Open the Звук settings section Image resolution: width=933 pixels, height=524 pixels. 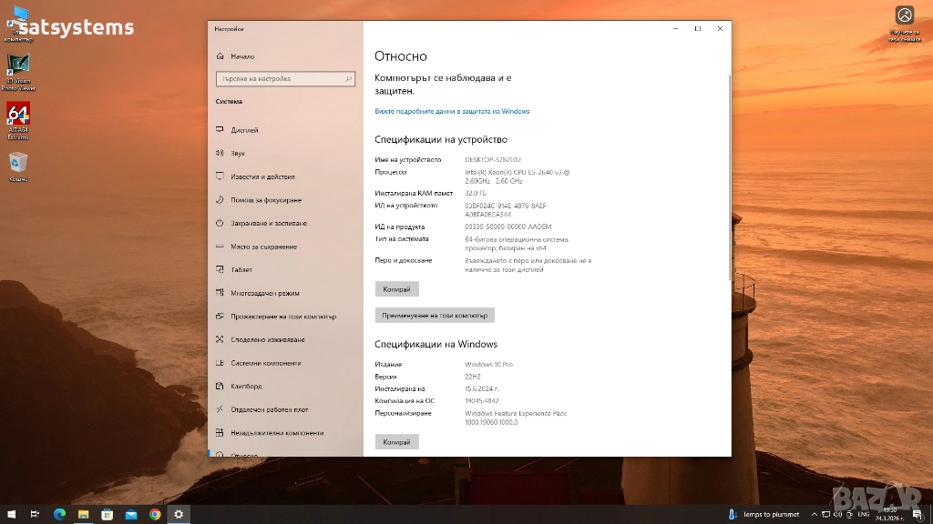(x=238, y=154)
